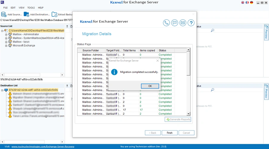The image size is (269, 149).
Task: Open the live chat icon in the wizard
Action: click(x=175, y=23)
